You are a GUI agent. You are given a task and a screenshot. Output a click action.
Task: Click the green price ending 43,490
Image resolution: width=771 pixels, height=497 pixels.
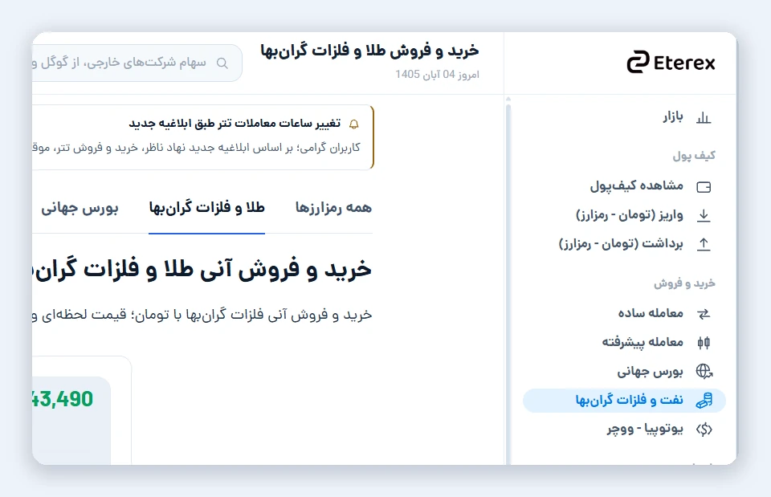pyautogui.click(x=63, y=399)
